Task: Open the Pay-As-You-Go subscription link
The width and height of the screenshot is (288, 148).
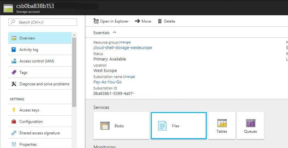Action: click(107, 82)
